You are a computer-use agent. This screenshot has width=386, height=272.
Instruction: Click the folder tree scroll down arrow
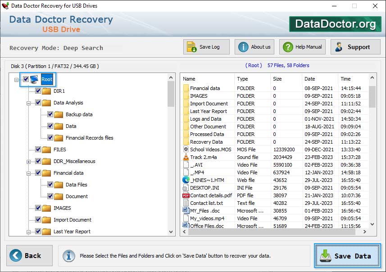point(171,231)
